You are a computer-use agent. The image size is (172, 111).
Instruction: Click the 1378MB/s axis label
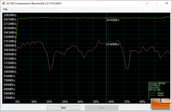(x=10, y=63)
